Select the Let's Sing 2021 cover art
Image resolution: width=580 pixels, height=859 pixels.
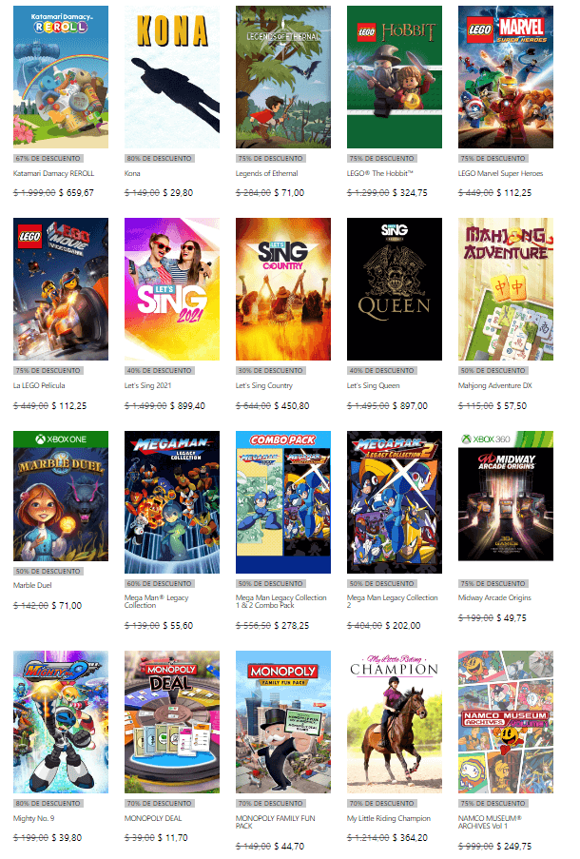click(172, 289)
